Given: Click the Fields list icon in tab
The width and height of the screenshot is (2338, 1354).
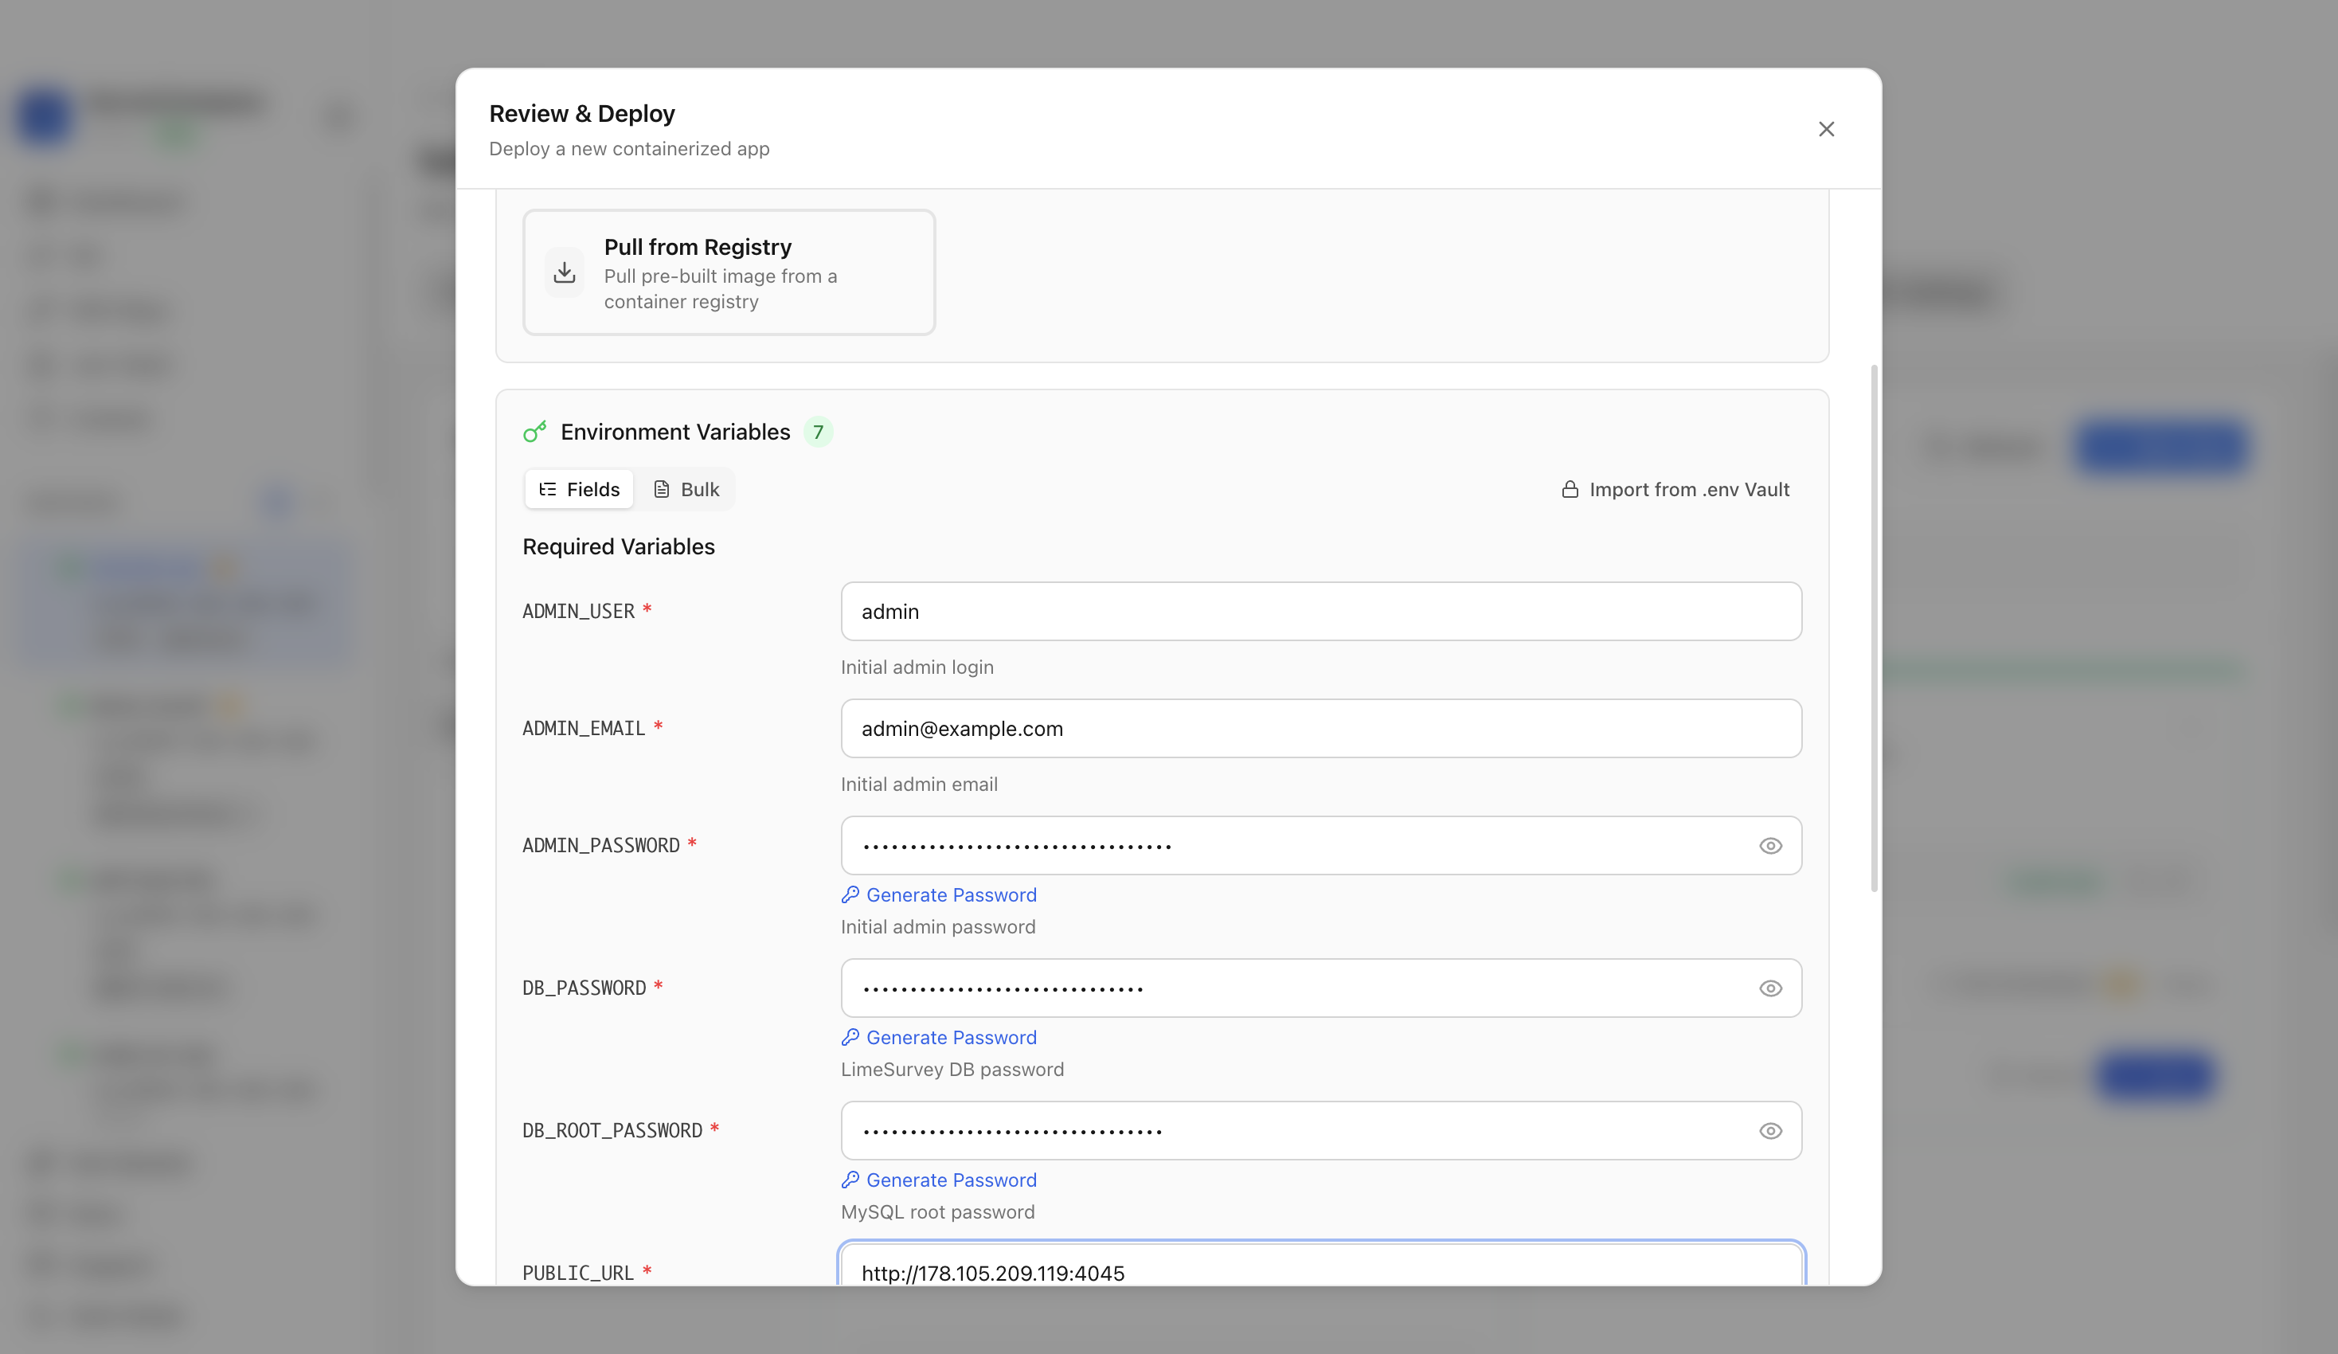Looking at the screenshot, I should coord(547,489).
